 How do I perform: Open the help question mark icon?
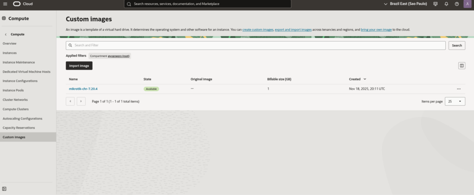(457, 4)
